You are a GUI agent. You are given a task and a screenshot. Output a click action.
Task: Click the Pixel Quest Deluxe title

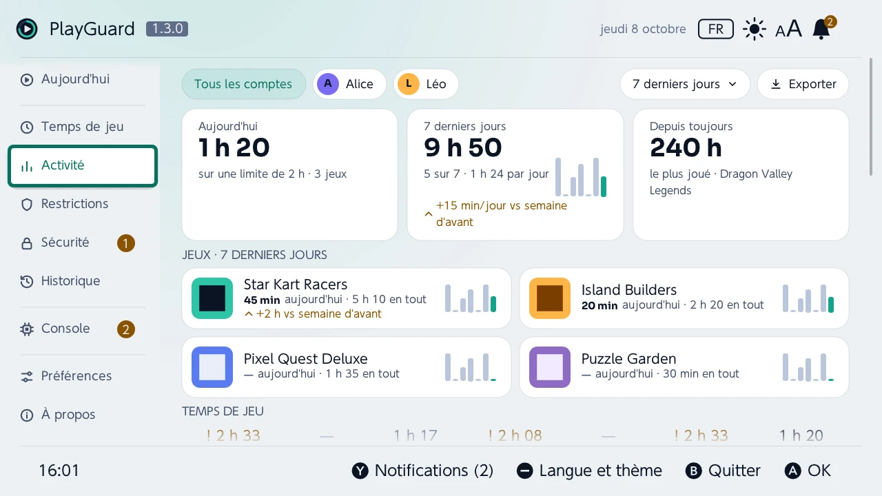(x=306, y=359)
